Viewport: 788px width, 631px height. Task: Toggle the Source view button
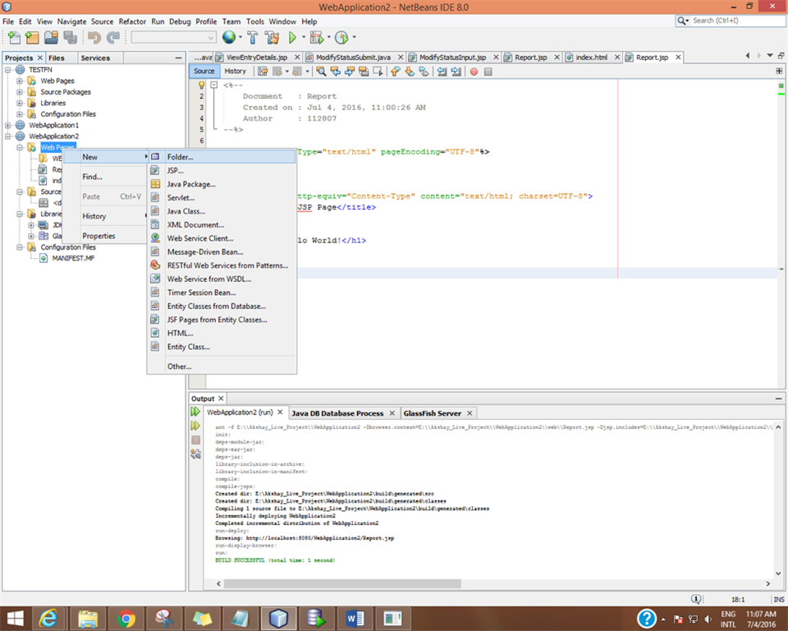pos(204,71)
